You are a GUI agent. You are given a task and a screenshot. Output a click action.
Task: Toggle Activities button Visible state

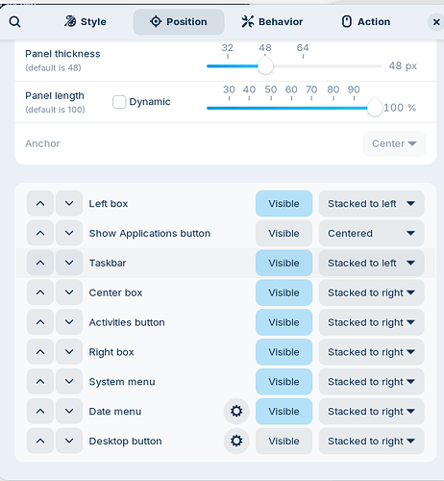point(284,322)
